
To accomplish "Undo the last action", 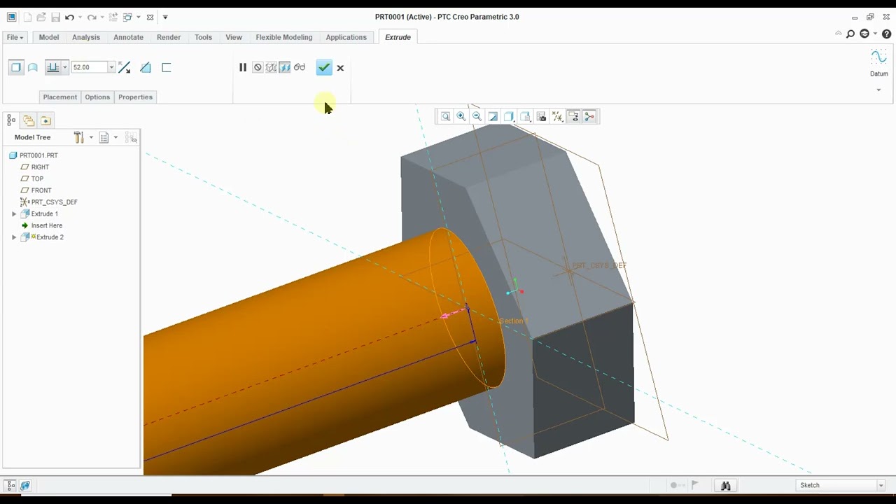I will click(x=69, y=17).
